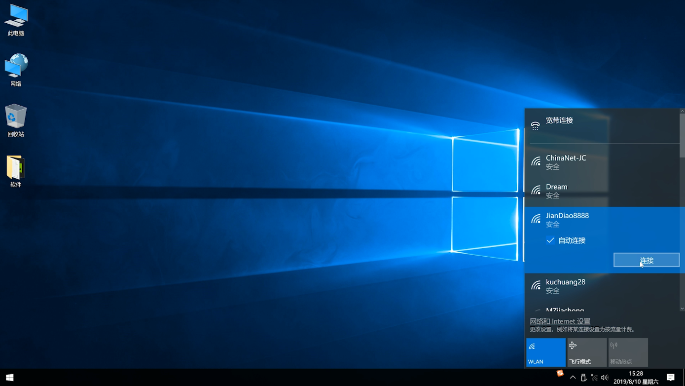Open the 此电脑 desktop icon

(16, 20)
